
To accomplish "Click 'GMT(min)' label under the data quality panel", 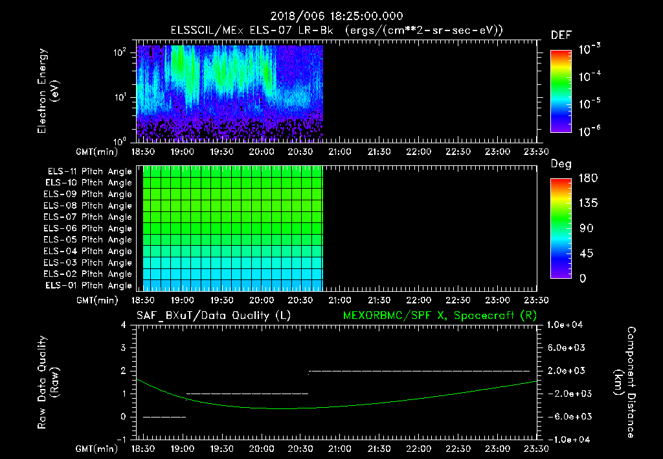I will tap(97, 449).
